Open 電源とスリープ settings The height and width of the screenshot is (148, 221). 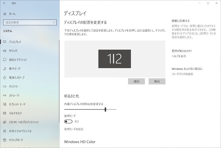pyautogui.click(x=17, y=77)
